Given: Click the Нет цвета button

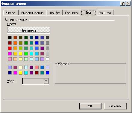Looking at the screenshot, I should (29, 30).
